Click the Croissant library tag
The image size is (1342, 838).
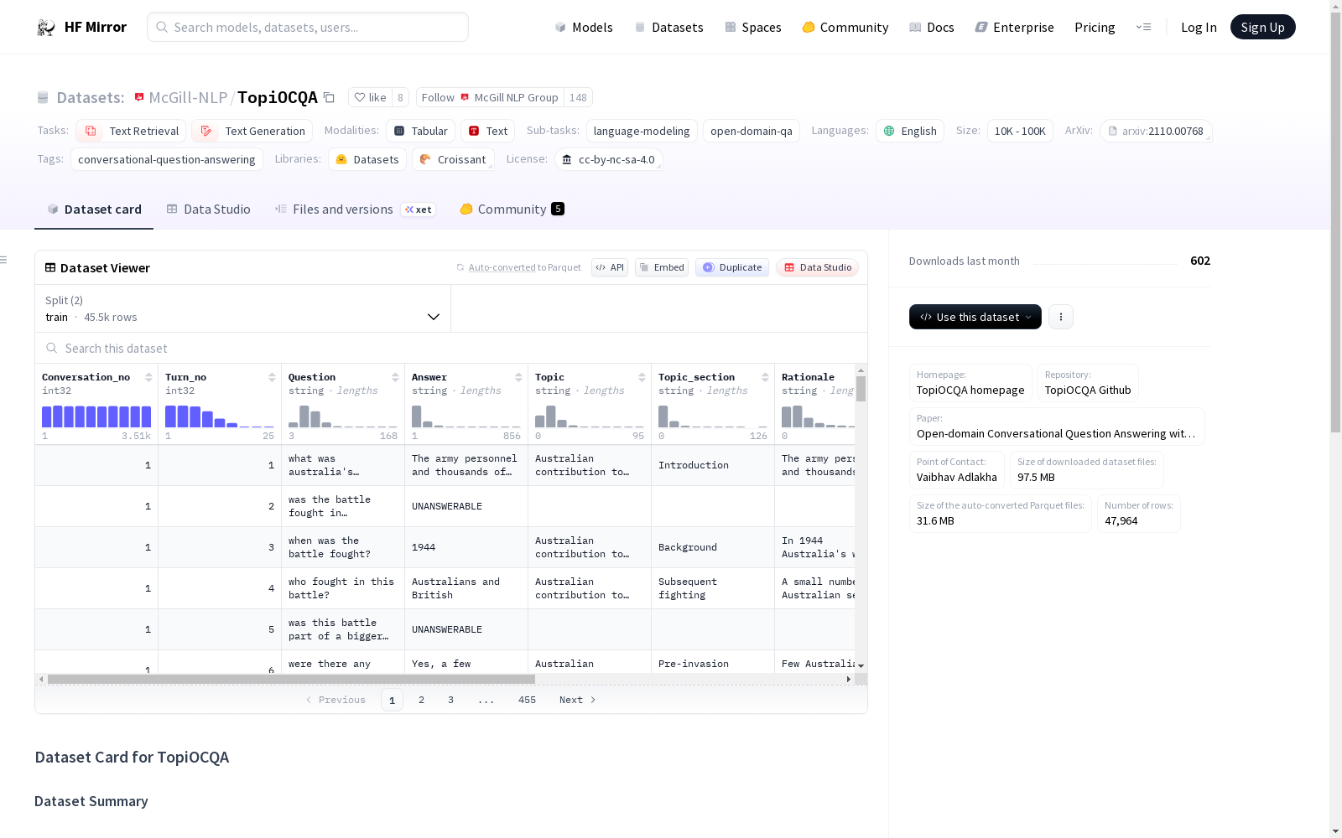coord(453,159)
